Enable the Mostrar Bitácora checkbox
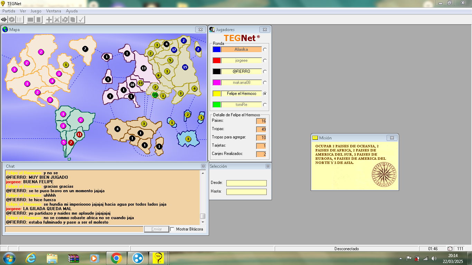Screen dimensions: 472x265 click(x=172, y=229)
